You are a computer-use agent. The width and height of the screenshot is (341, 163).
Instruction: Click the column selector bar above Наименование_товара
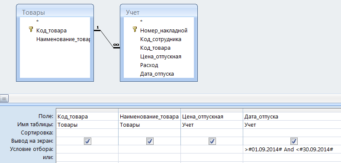(150, 110)
